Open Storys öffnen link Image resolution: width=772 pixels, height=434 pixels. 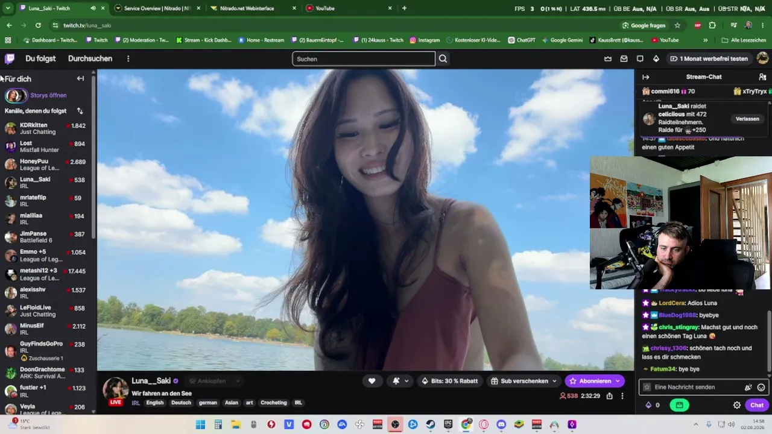click(48, 95)
